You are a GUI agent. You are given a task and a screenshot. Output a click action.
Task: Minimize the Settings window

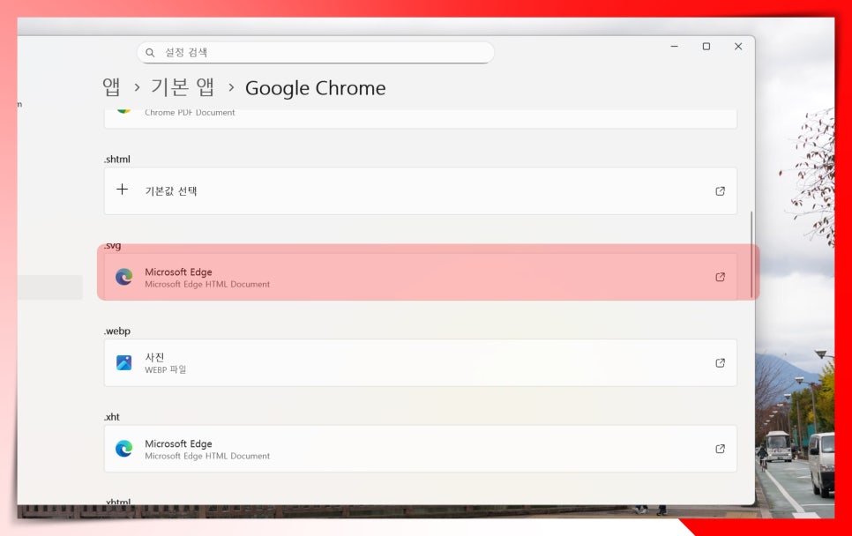pyautogui.click(x=675, y=47)
